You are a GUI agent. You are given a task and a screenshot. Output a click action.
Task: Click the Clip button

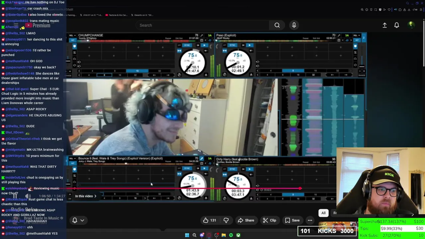(269, 220)
